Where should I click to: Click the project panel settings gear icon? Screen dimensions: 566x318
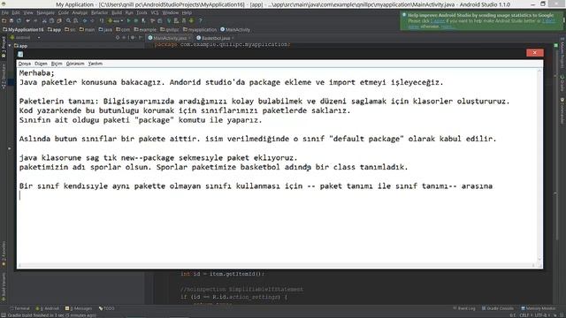132,37
